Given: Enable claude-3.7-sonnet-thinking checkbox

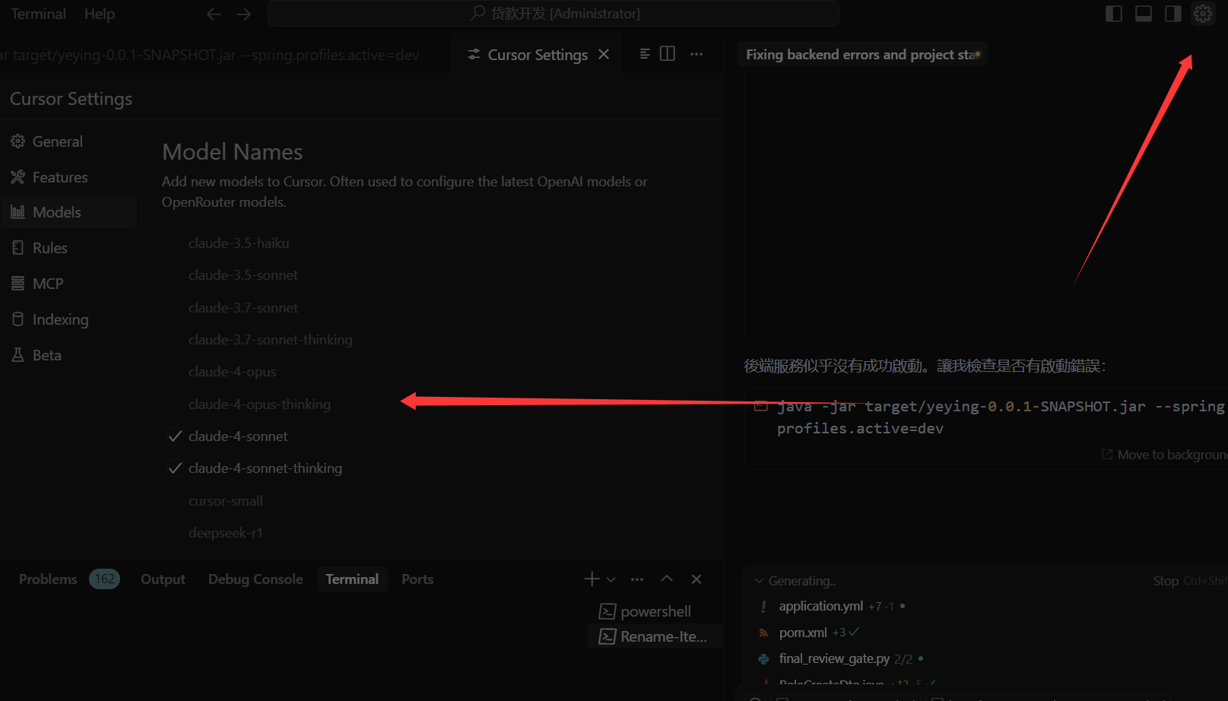Looking at the screenshot, I should [175, 340].
